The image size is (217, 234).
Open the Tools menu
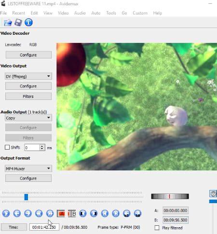[x=111, y=13]
